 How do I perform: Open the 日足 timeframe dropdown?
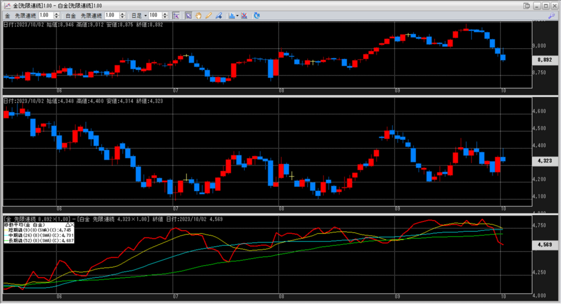146,15
